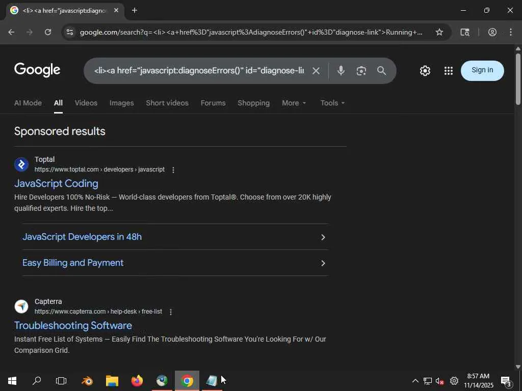Open the notification center icon

point(506,381)
